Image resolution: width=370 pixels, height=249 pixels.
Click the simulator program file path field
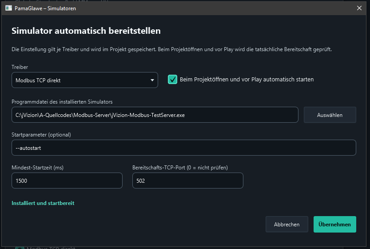click(x=155, y=115)
